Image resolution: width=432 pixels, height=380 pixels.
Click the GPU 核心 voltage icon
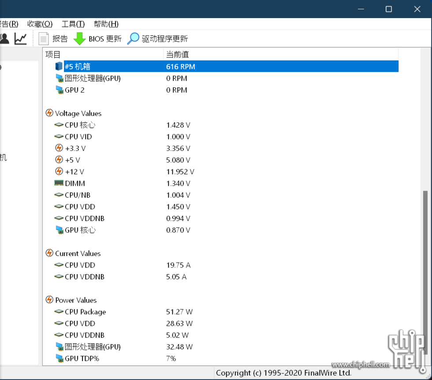[60, 230]
